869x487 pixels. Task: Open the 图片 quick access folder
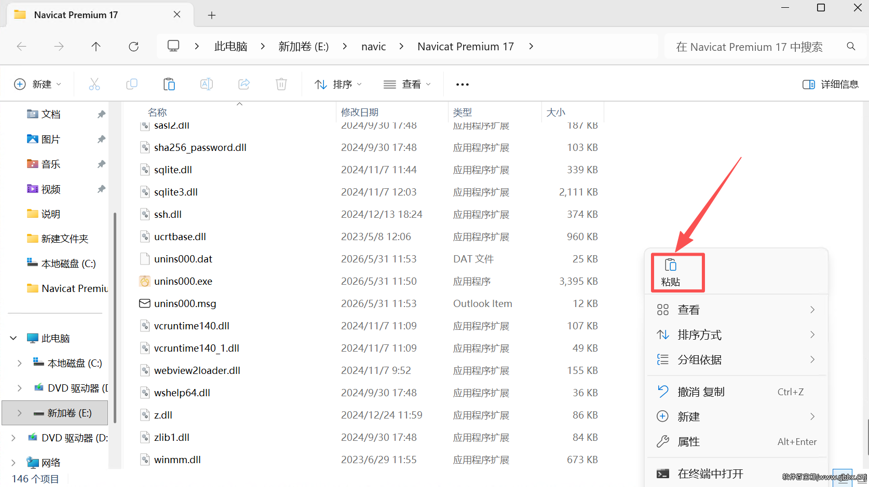(51, 139)
